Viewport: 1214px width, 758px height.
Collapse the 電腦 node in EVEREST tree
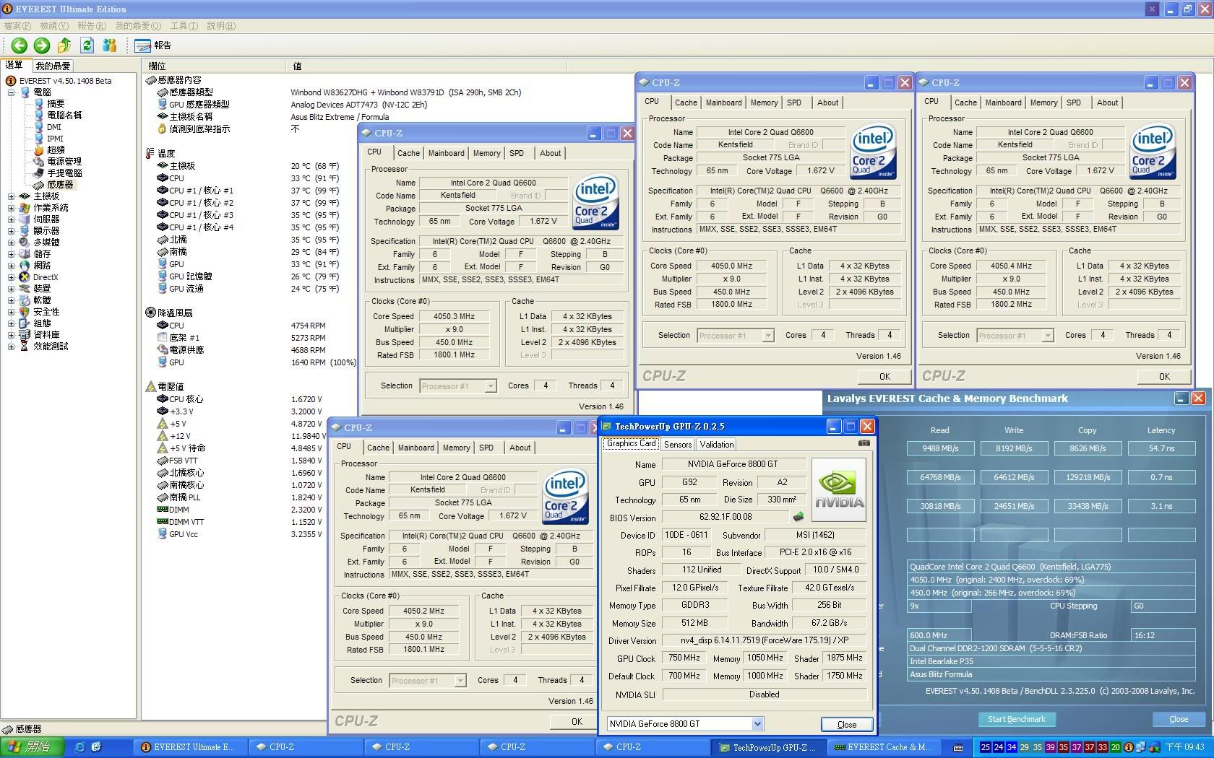click(x=11, y=92)
